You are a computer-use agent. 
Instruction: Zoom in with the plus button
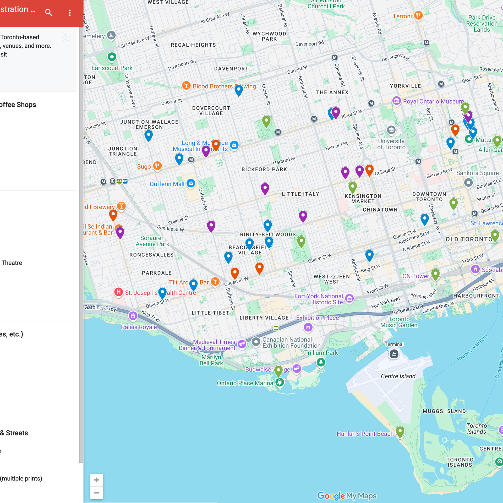pos(96,480)
